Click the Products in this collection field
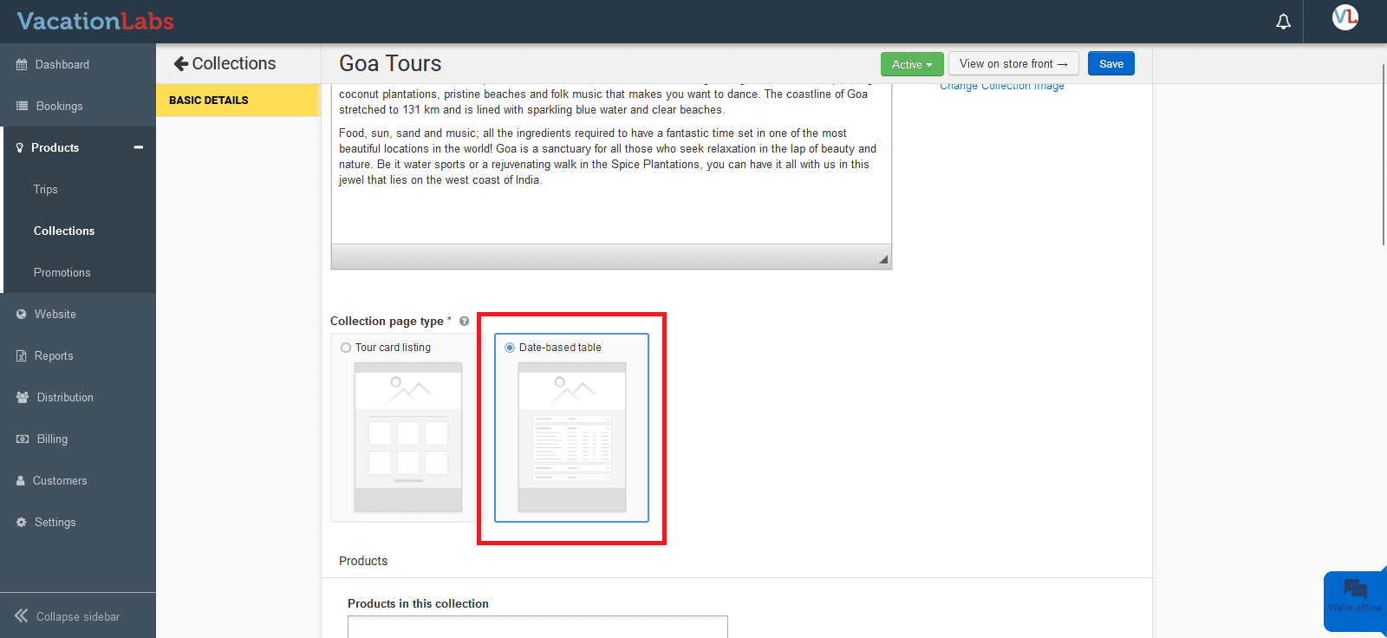This screenshot has width=1387, height=638. click(537, 627)
